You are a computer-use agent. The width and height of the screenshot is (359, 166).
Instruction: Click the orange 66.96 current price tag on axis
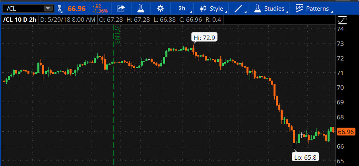(346, 132)
